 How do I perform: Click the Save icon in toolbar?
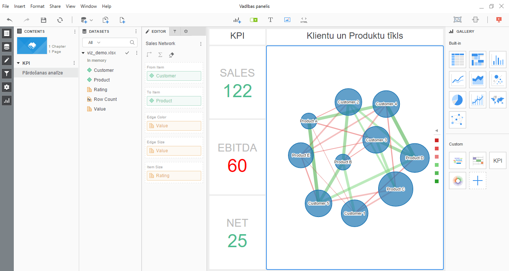tap(44, 20)
